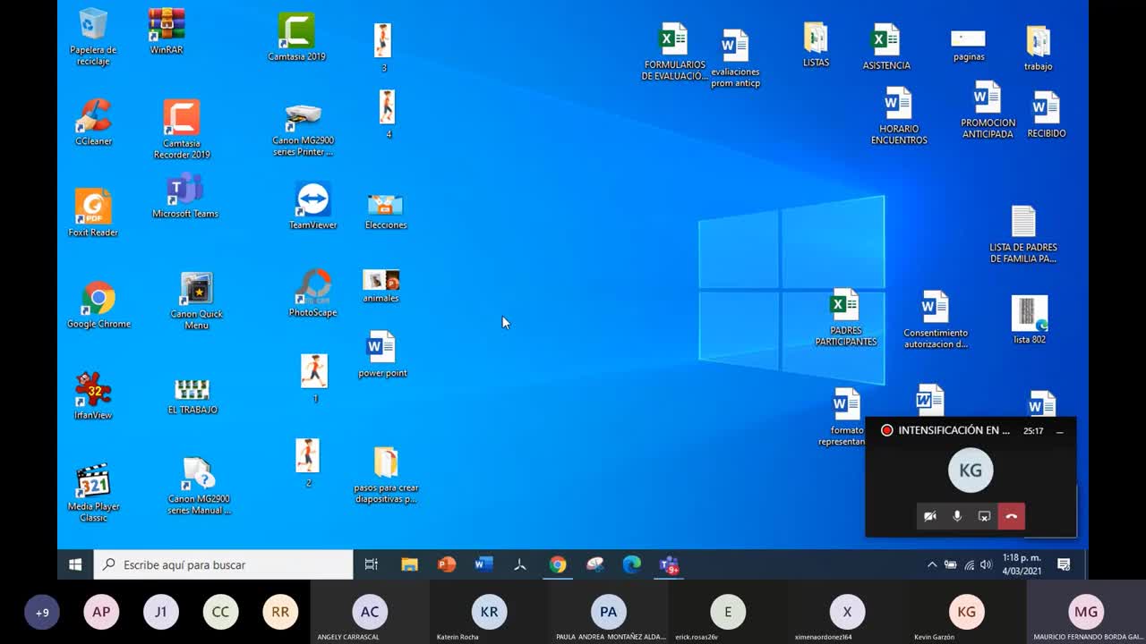This screenshot has width=1146, height=644.
Task: Open the LISTAS folder
Action: pyautogui.click(x=816, y=45)
